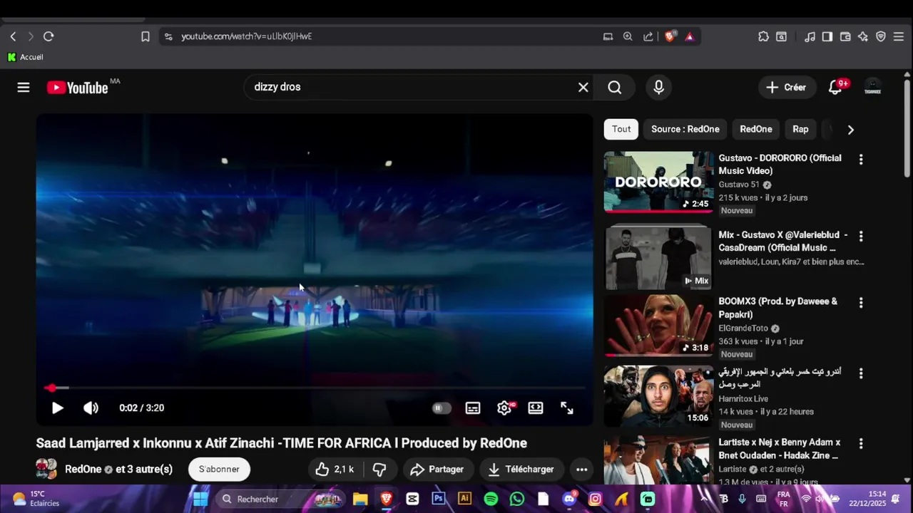Like the video (2,1 k)
The image size is (913, 513).
335,469
